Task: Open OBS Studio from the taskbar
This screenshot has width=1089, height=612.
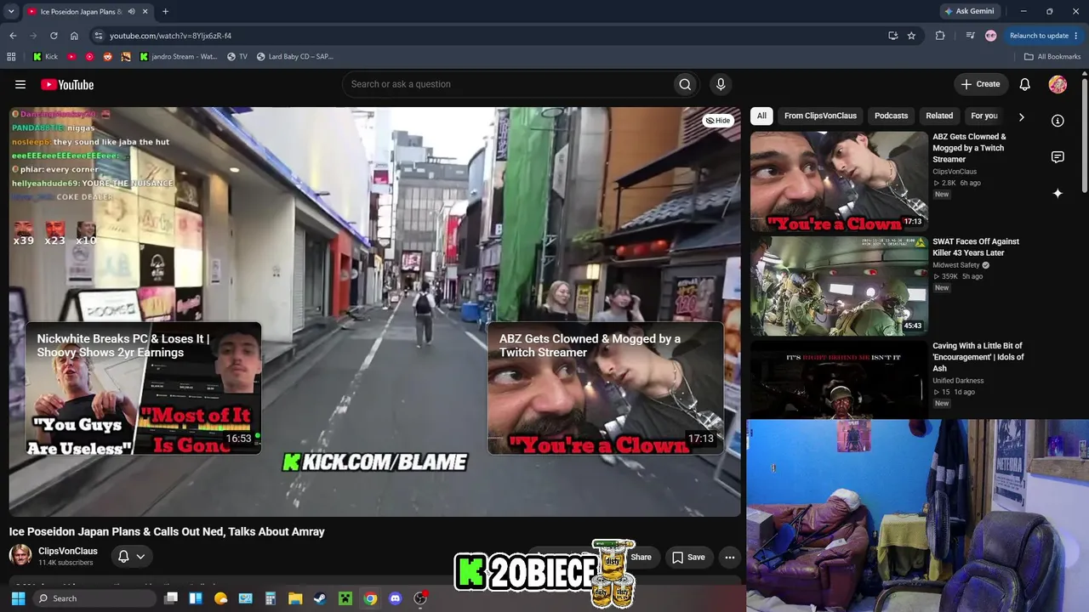Action: pyautogui.click(x=420, y=598)
